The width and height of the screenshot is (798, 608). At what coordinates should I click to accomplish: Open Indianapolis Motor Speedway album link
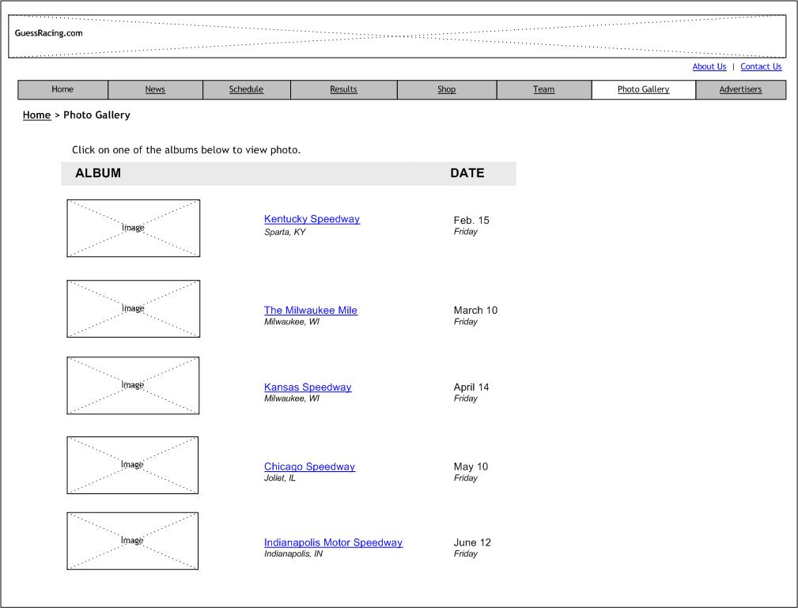pos(333,542)
